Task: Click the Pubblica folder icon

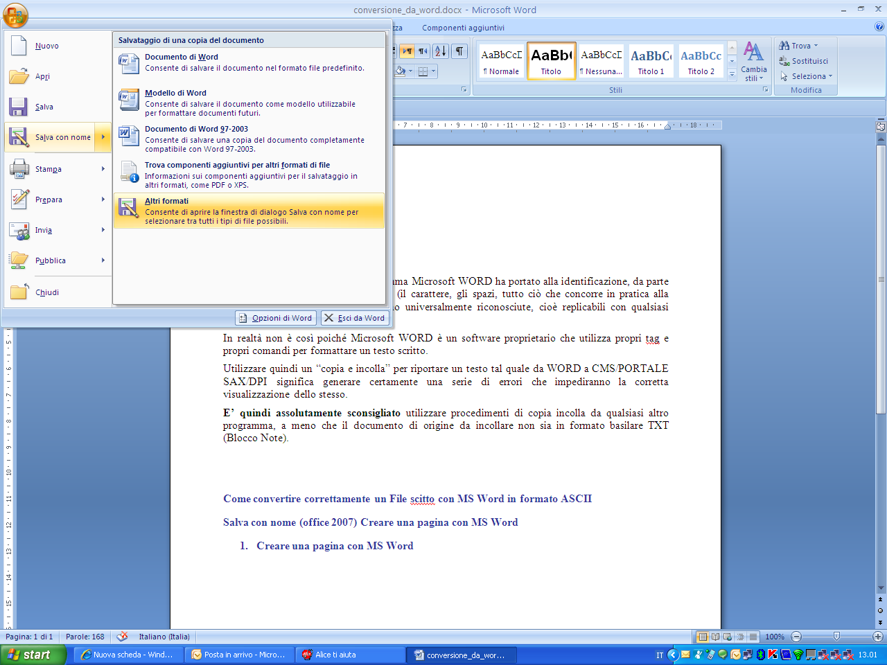Action: [x=19, y=260]
